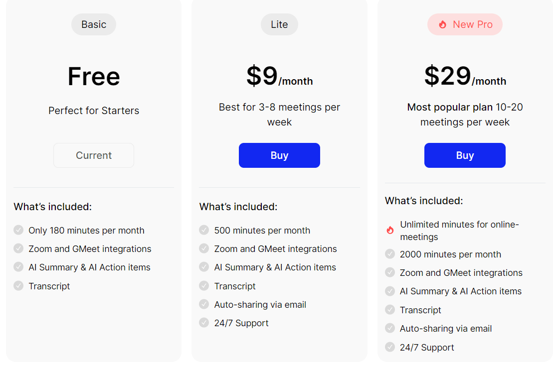
Task: Buy the $9 Lite plan
Action: [279, 155]
